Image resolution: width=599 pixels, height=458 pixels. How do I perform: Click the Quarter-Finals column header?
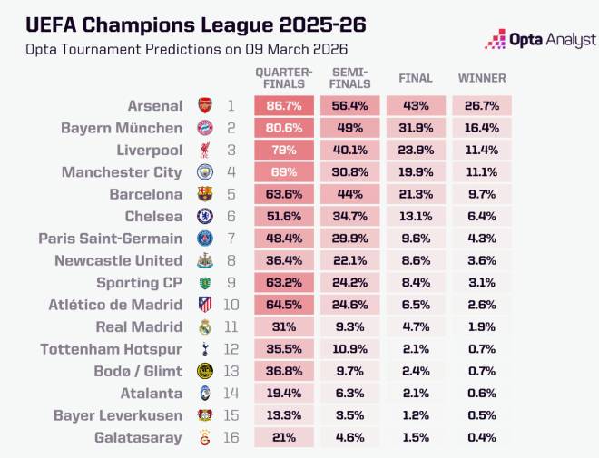point(284,78)
